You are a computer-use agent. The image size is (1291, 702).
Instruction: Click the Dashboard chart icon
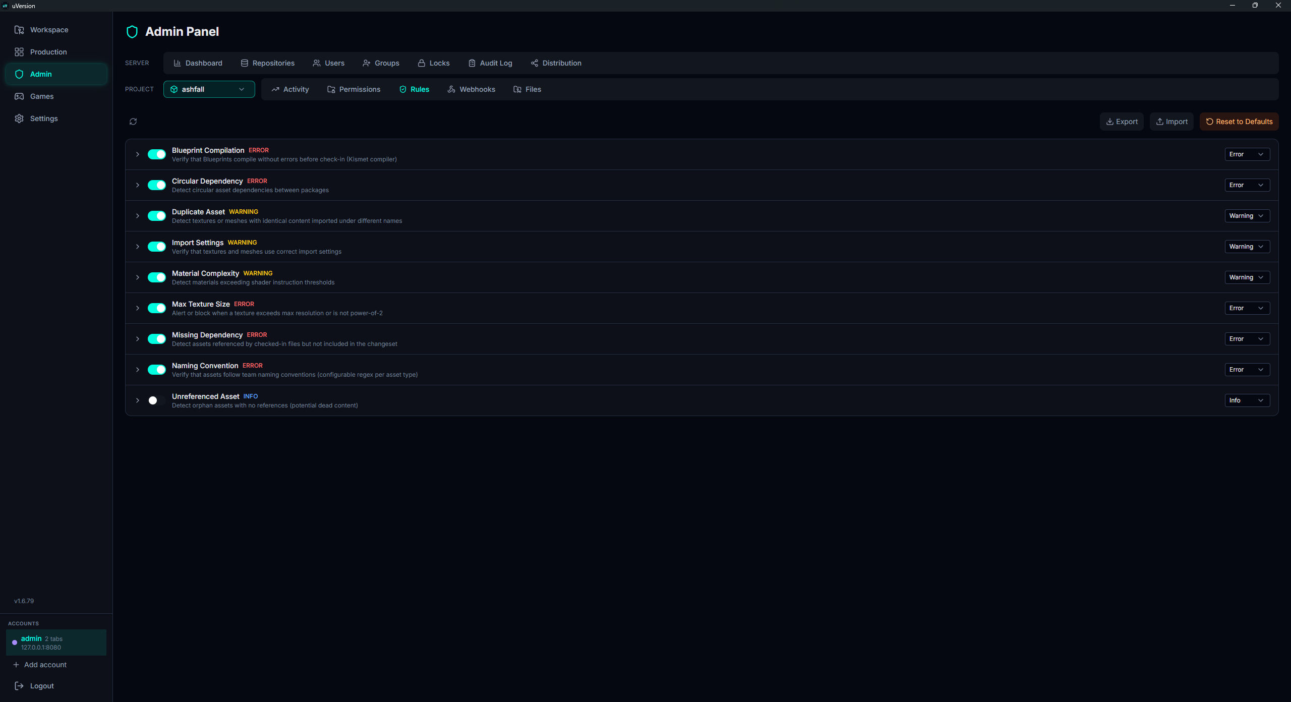[178, 63]
